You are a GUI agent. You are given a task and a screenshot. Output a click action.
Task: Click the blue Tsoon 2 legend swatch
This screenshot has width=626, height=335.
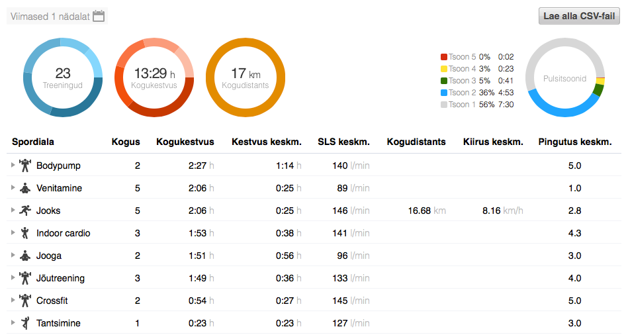(444, 93)
